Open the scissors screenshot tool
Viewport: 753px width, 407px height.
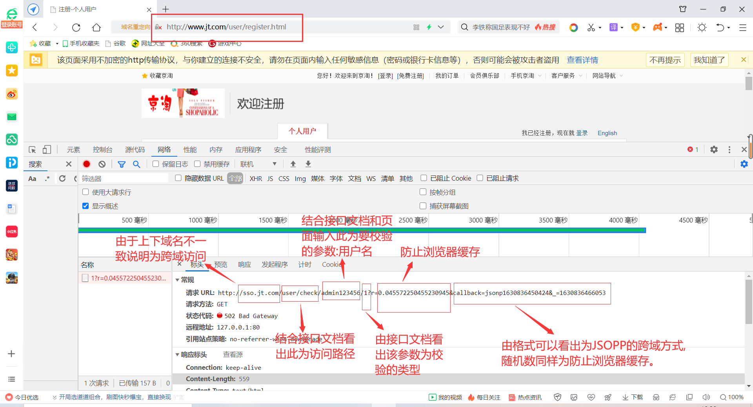(x=591, y=27)
